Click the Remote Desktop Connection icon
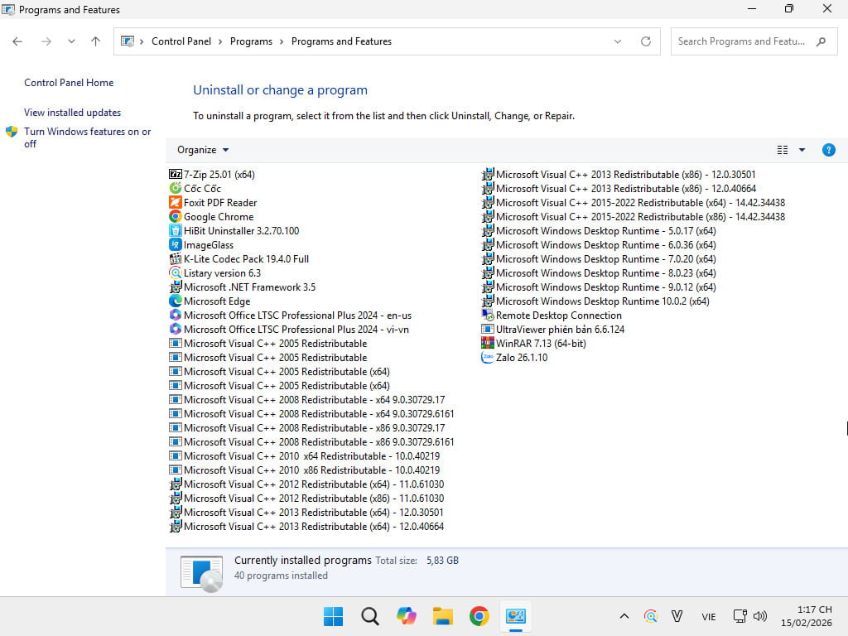Screen dimensions: 848x636 coord(487,315)
